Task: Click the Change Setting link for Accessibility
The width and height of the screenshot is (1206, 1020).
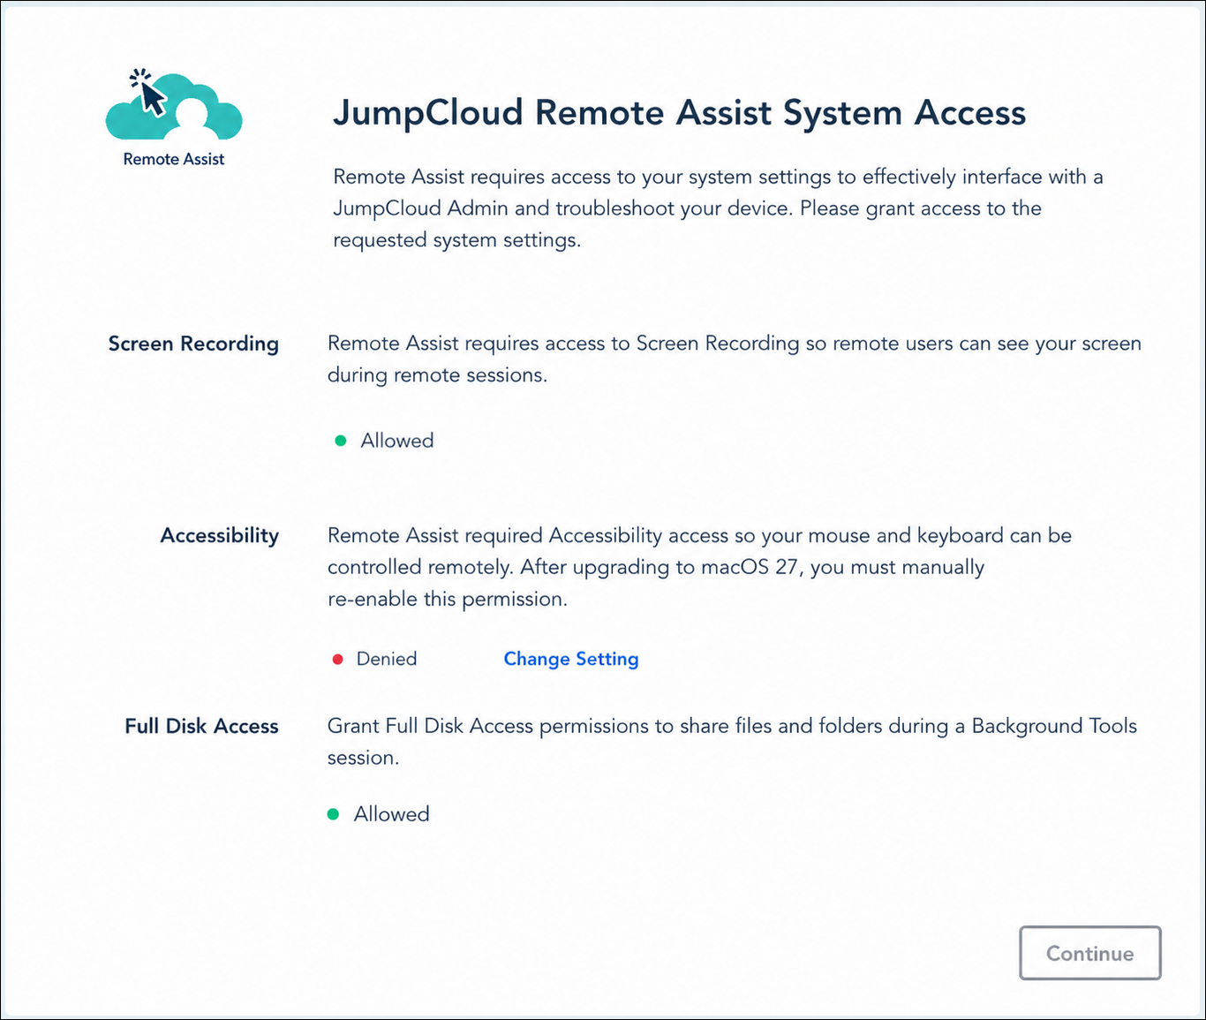Action: pos(571,659)
